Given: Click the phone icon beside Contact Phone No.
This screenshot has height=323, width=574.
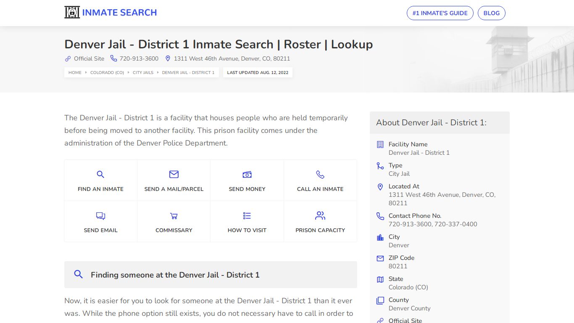Looking at the screenshot, I should (x=380, y=216).
